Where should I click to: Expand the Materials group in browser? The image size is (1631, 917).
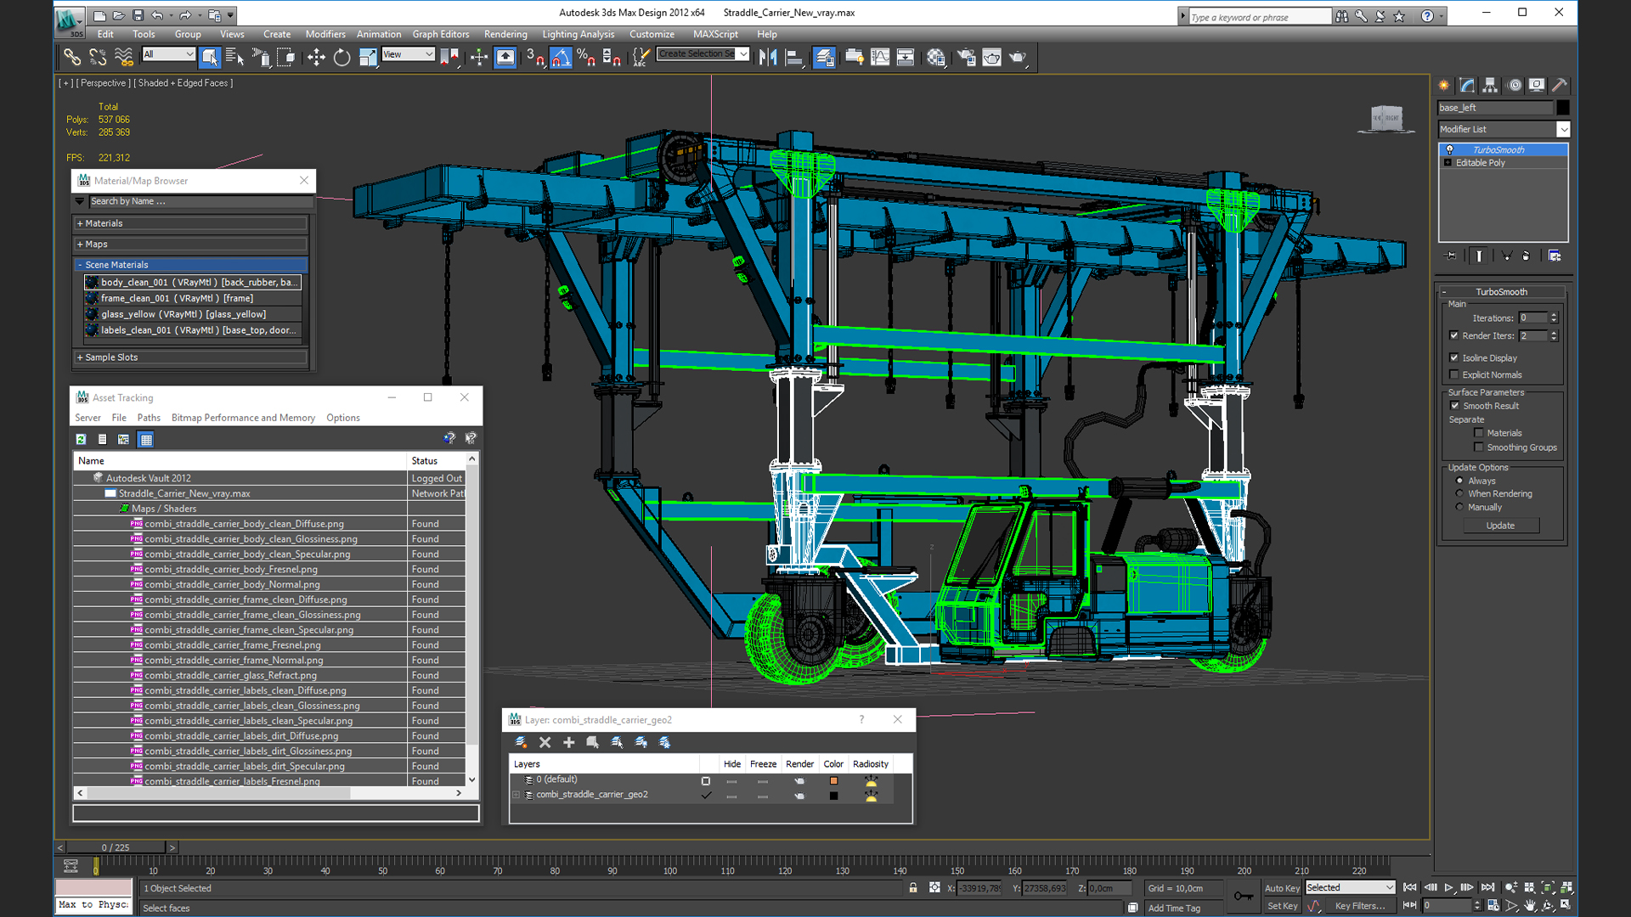point(190,223)
